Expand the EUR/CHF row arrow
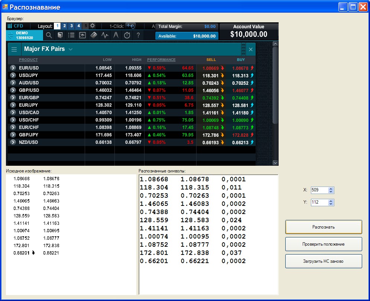This screenshot has width=370, height=301. point(13,127)
